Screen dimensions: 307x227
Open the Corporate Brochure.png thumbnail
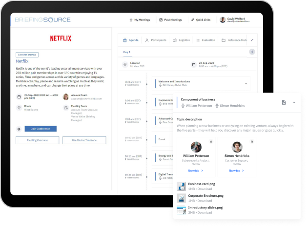coord(181,198)
